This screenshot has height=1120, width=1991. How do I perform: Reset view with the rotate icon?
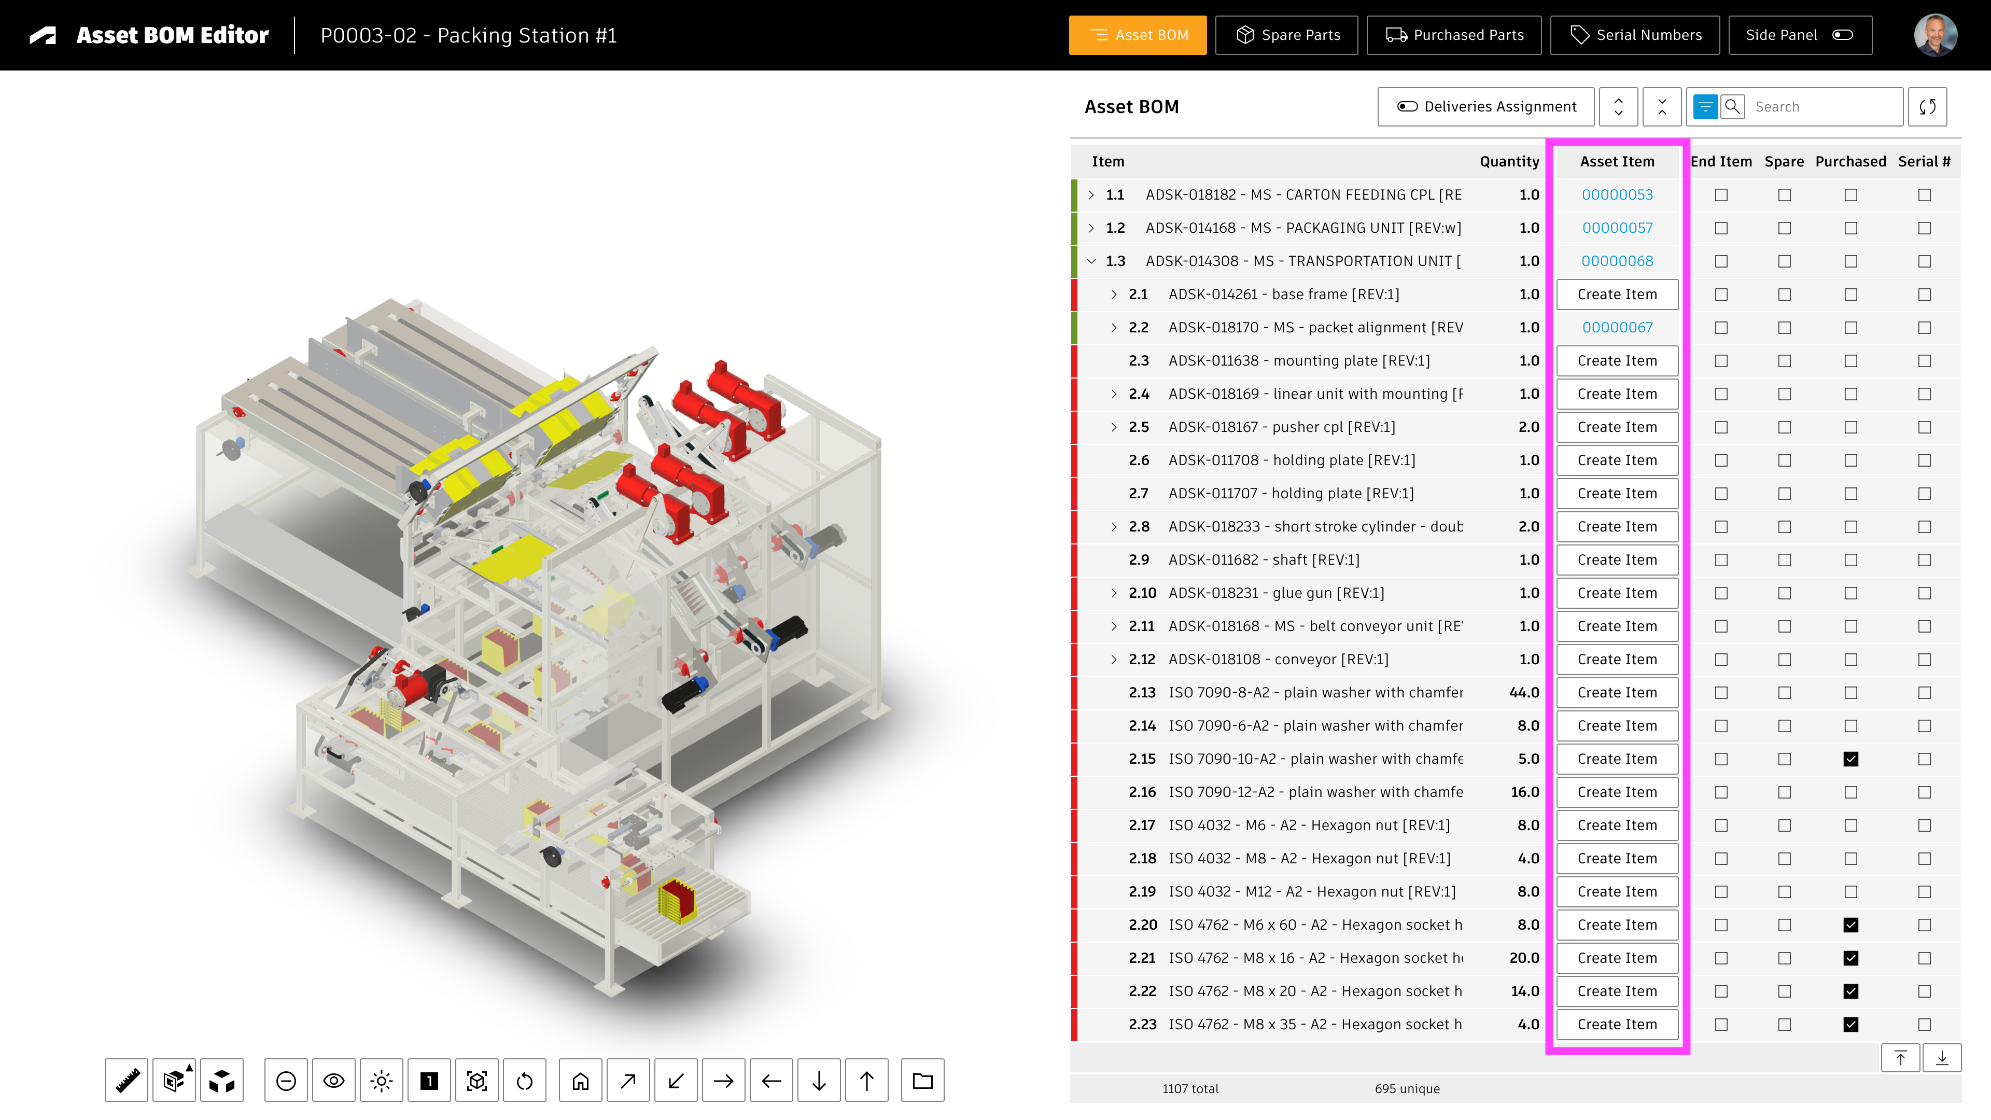pyautogui.click(x=525, y=1080)
